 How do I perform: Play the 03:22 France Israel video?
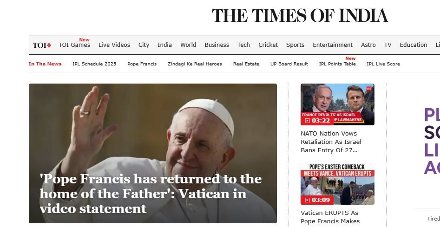337,104
